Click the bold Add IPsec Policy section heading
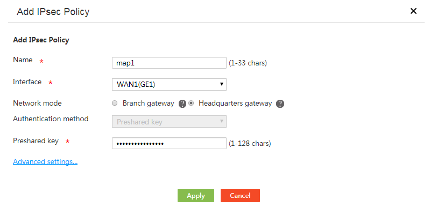This screenshot has width=430, height=214. [x=41, y=40]
